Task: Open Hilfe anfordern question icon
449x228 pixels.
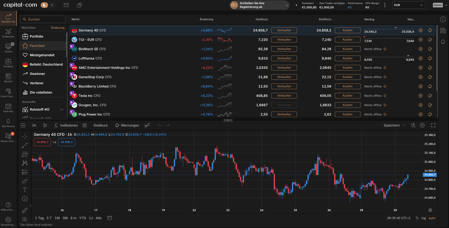Action: [8, 206]
